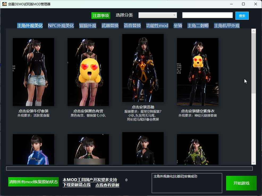
Task: Click the text 黑色有货，替换第七小队
Action: point(88,115)
